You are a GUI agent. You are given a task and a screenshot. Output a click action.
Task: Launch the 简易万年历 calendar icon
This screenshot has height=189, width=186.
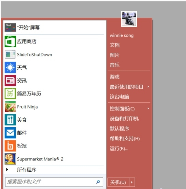[x=10, y=93]
